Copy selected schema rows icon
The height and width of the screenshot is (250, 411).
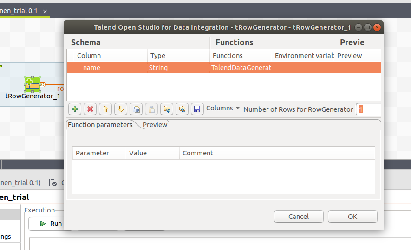(136, 109)
